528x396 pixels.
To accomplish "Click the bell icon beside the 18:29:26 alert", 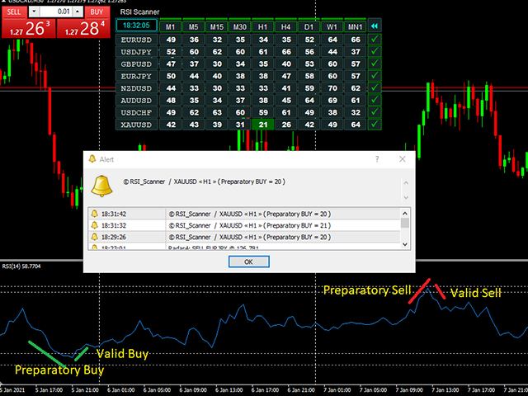I will point(94,237).
